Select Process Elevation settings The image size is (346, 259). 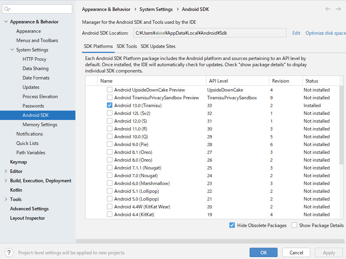click(x=40, y=97)
